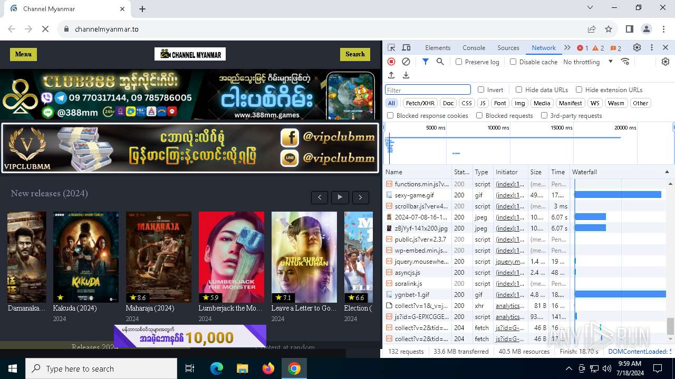
Task: Open DevTools main settings gear
Action: [x=637, y=47]
